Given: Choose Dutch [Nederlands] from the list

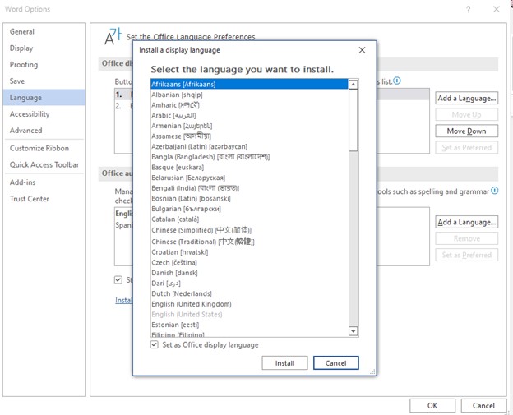Looking at the screenshot, I should (x=181, y=293).
